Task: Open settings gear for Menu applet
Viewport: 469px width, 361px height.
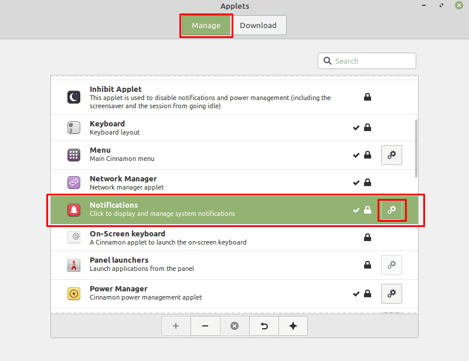Action: point(392,155)
